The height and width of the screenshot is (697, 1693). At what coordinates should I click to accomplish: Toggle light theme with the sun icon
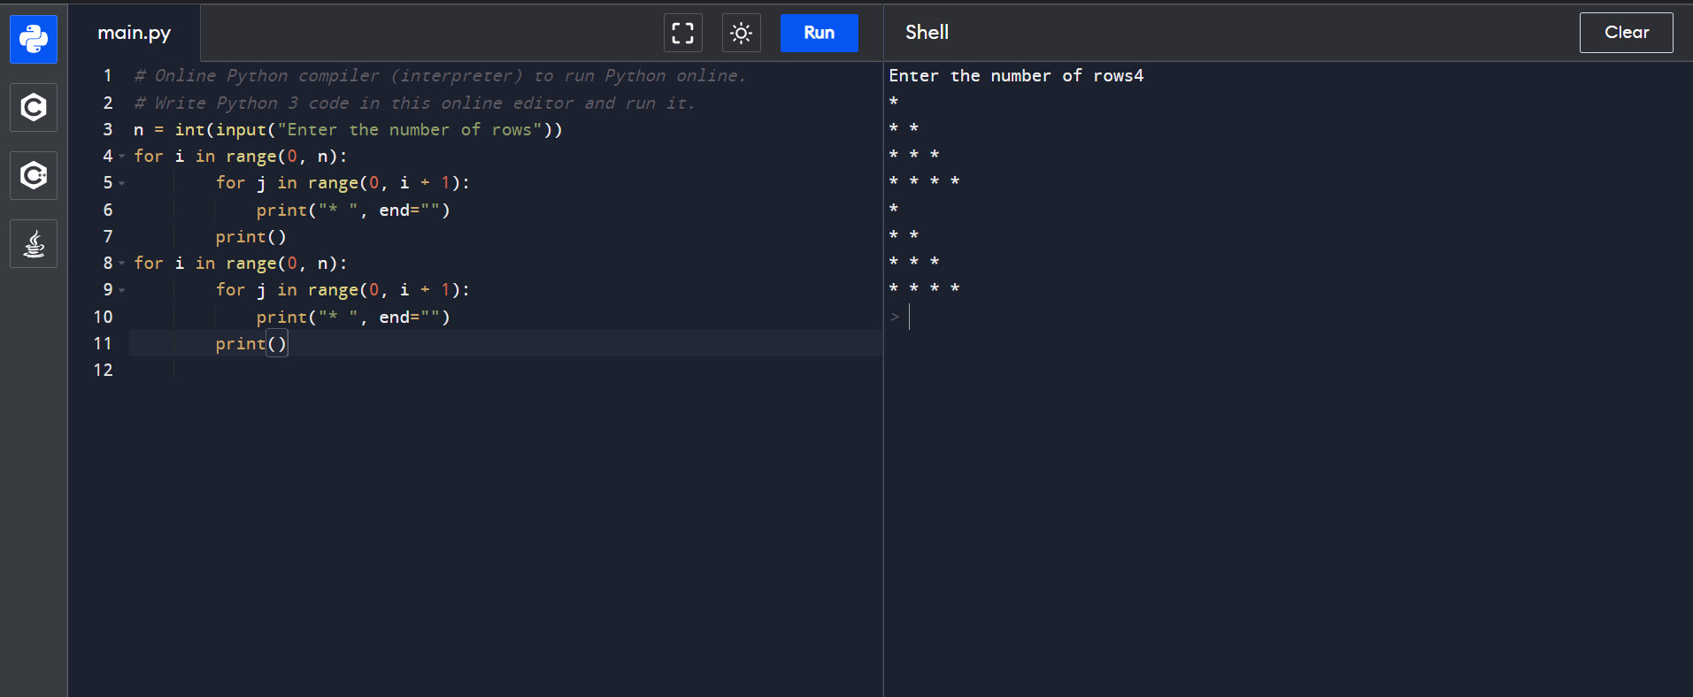point(741,33)
